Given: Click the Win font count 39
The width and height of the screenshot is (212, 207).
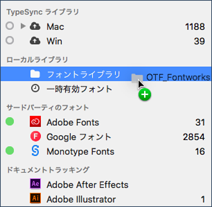Looking at the screenshot, I should [199, 41].
